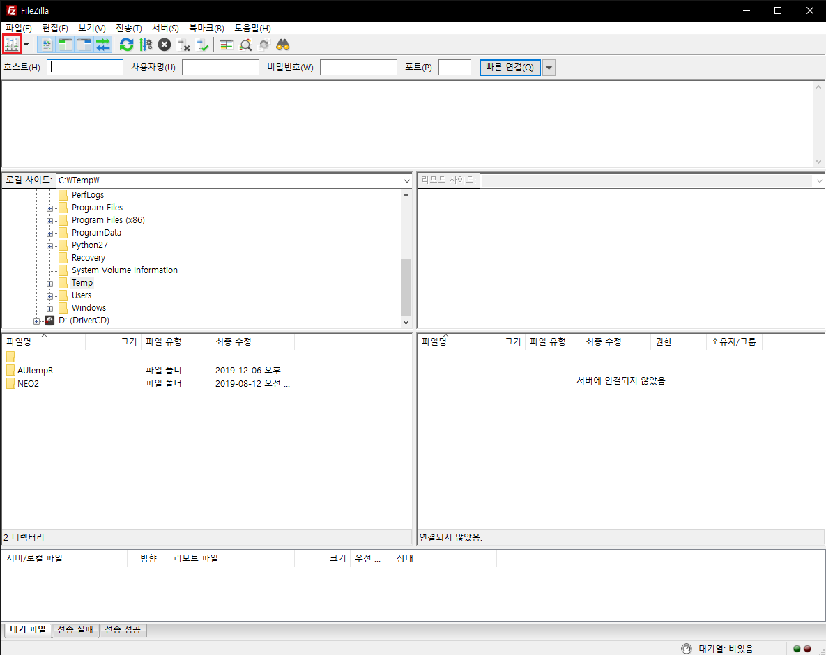Click the 비밀번호(W) password field
Image resolution: width=826 pixels, height=655 pixels.
pyautogui.click(x=358, y=68)
